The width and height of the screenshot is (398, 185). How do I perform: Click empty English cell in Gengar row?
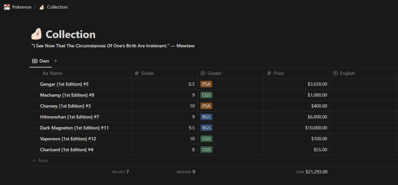(363, 84)
